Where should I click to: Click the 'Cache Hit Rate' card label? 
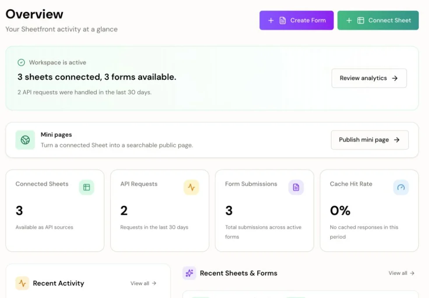click(351, 184)
